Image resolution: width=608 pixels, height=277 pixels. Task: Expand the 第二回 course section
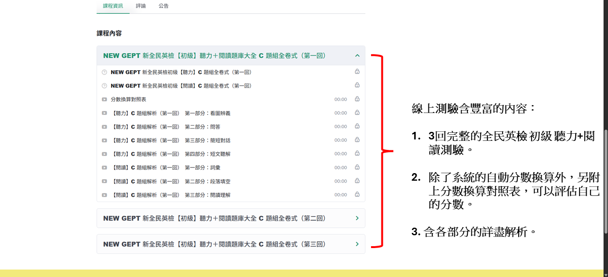click(x=357, y=218)
